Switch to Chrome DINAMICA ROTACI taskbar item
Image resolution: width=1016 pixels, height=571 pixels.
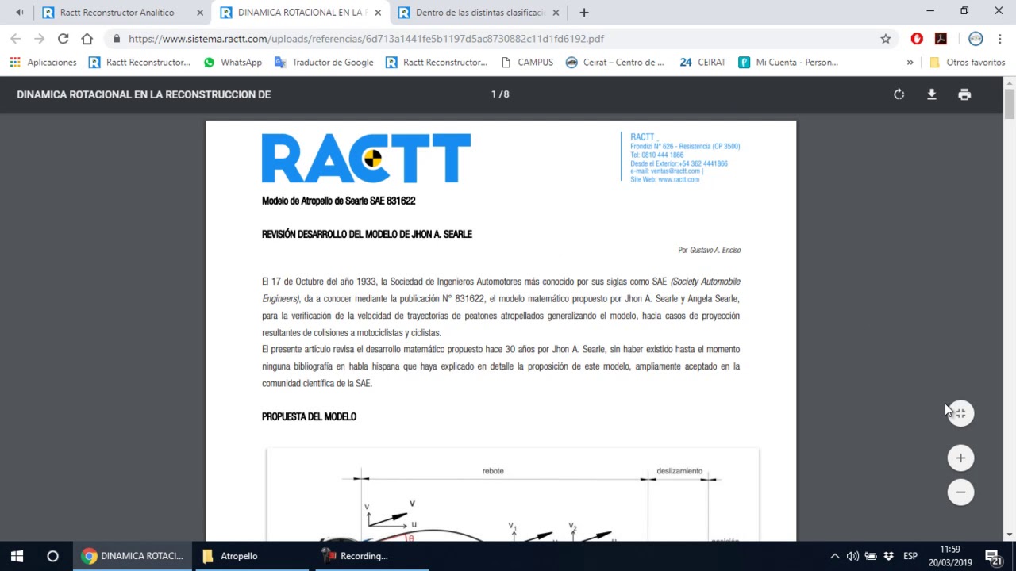click(x=133, y=556)
